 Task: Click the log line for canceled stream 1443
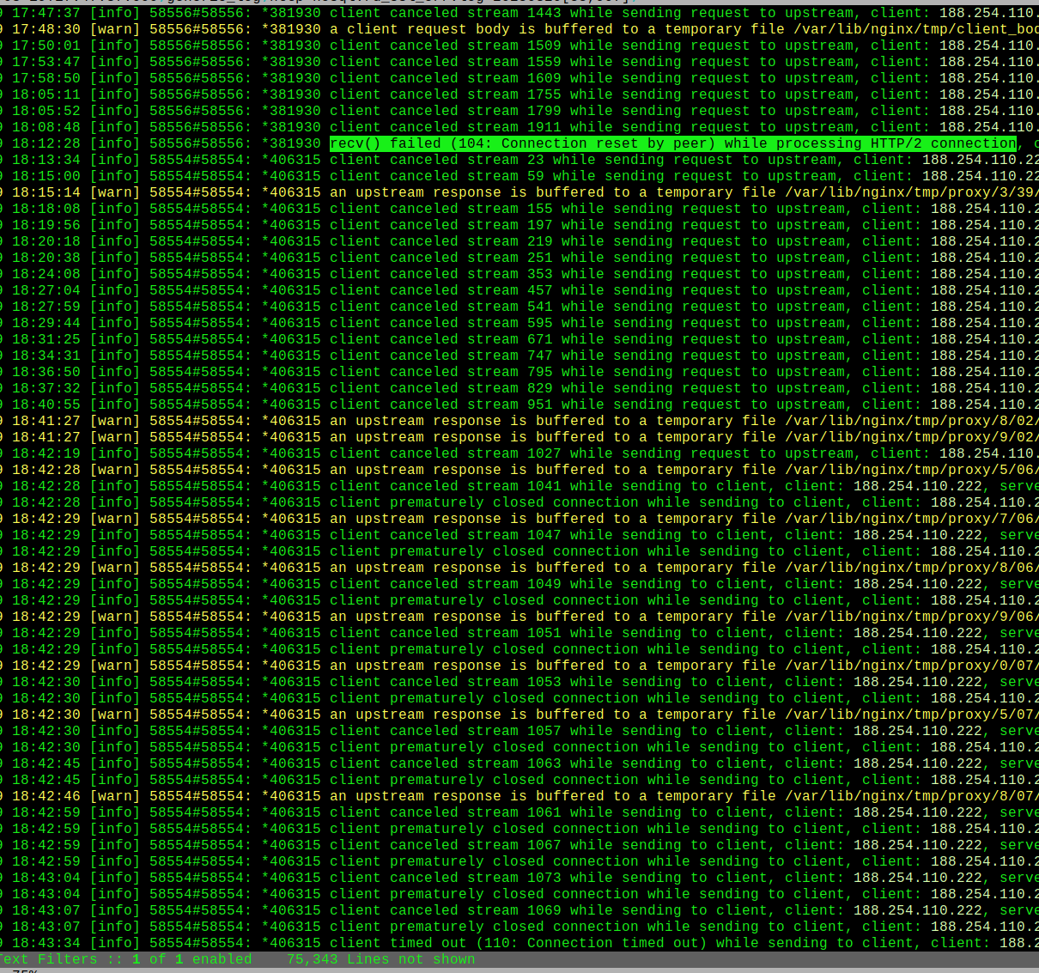(x=601, y=13)
